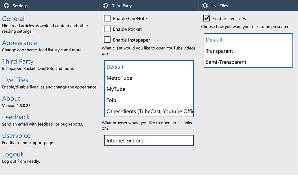Select MetroTube as YouTube client
Screen dimensions: 298x176
point(120,78)
